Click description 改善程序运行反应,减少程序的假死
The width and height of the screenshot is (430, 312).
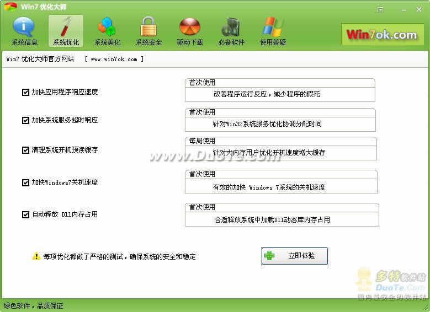tap(267, 94)
